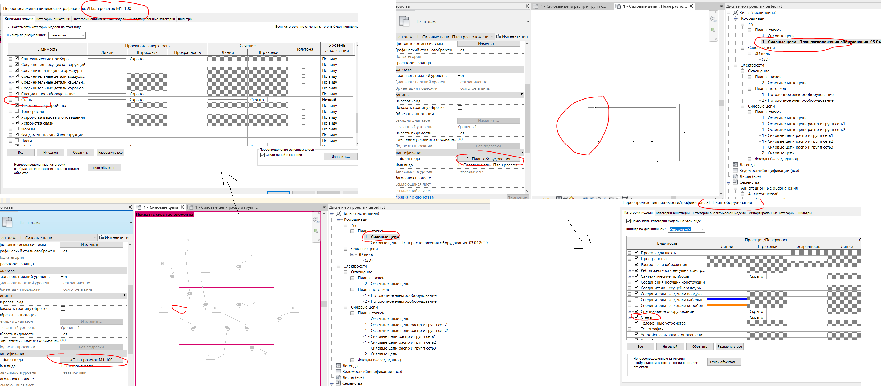Image resolution: width=881 pixels, height=386 pixels.
Task: Click blue line swatch for 'Соединительные детали кабельн...'
Action: 727,299
